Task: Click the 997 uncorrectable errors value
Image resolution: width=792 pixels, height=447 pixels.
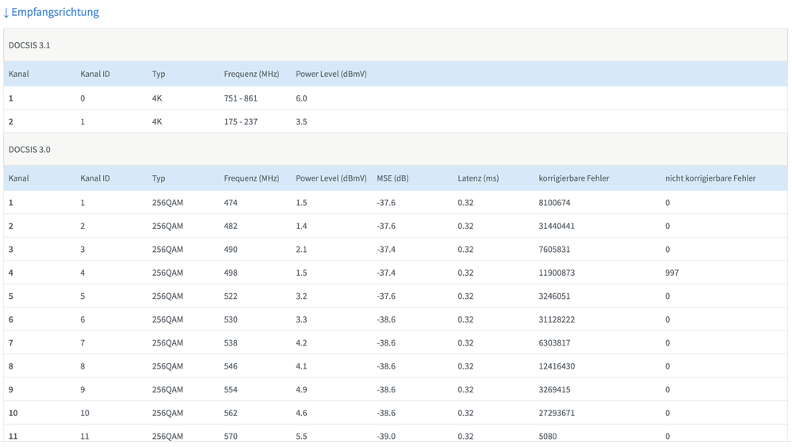Action: [x=671, y=273]
